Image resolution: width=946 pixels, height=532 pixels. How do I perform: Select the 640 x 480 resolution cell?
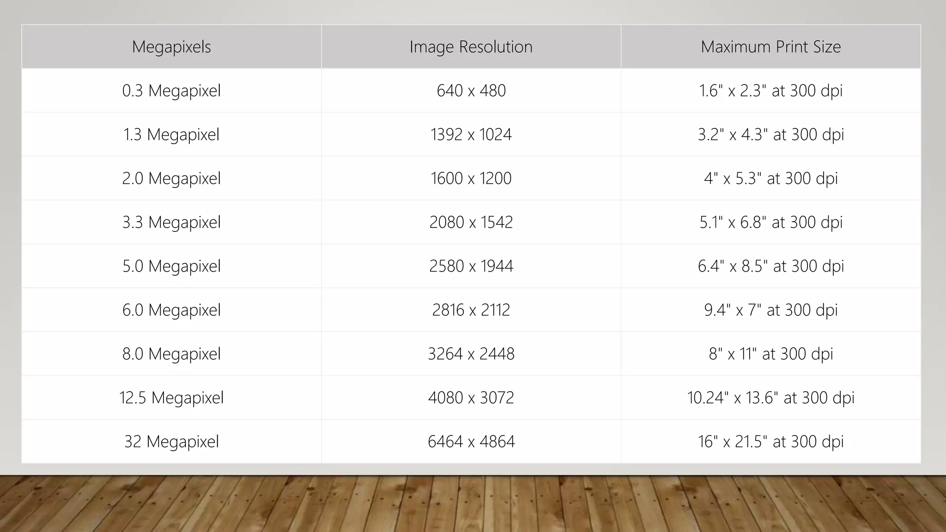[471, 91]
